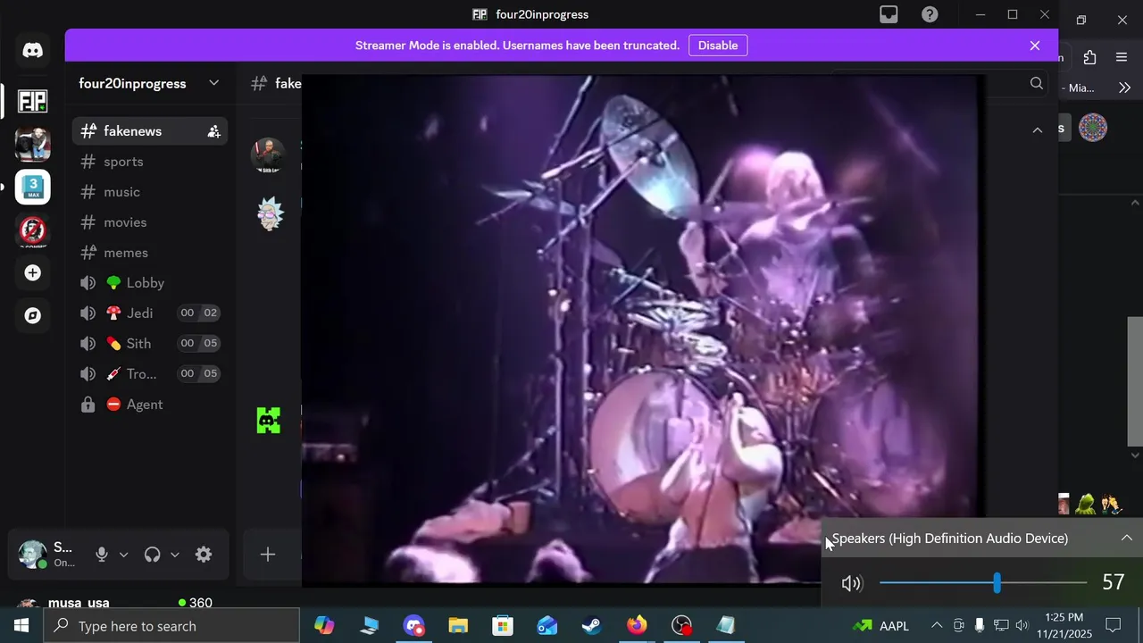Image resolution: width=1143 pixels, height=643 pixels.
Task: Open input device options arrow beside the microphone
Action: tap(124, 555)
